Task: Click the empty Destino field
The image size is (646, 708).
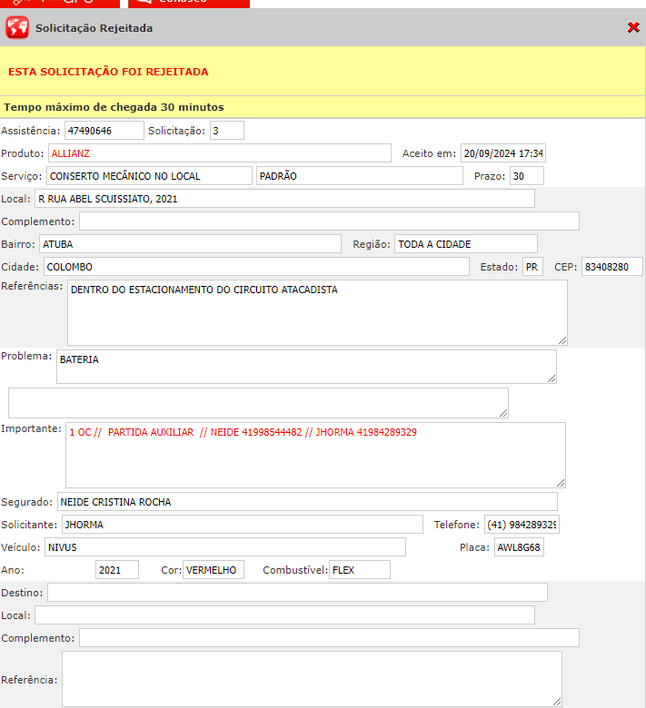Action: (x=297, y=593)
